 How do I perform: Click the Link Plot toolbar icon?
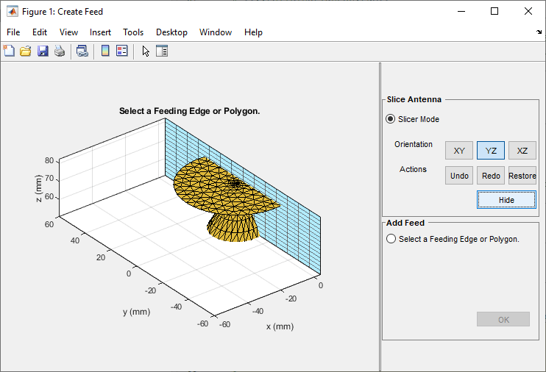(82, 51)
